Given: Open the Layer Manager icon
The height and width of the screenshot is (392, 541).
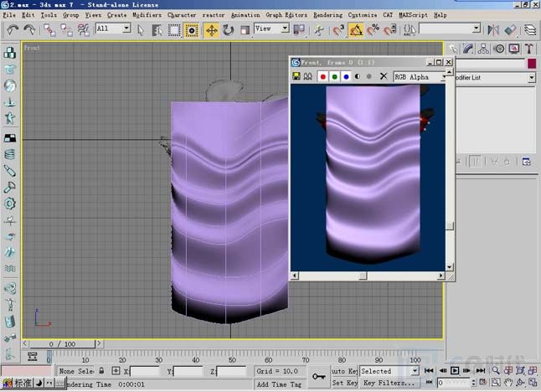Looking at the screenshot, I should tap(530, 30).
